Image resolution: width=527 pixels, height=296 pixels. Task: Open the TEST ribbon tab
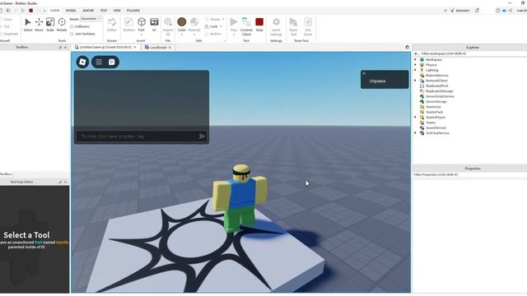pyautogui.click(x=104, y=11)
